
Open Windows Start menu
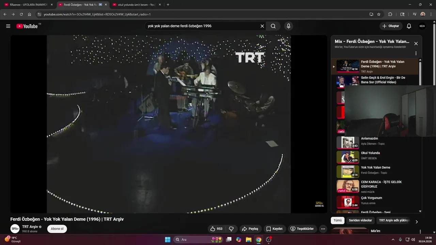pyautogui.click(x=168, y=240)
